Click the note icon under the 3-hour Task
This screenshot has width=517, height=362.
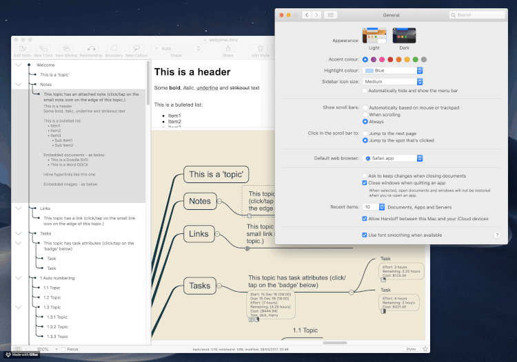pos(383,280)
